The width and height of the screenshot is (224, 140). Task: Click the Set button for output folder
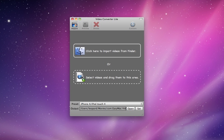click(x=139, y=109)
